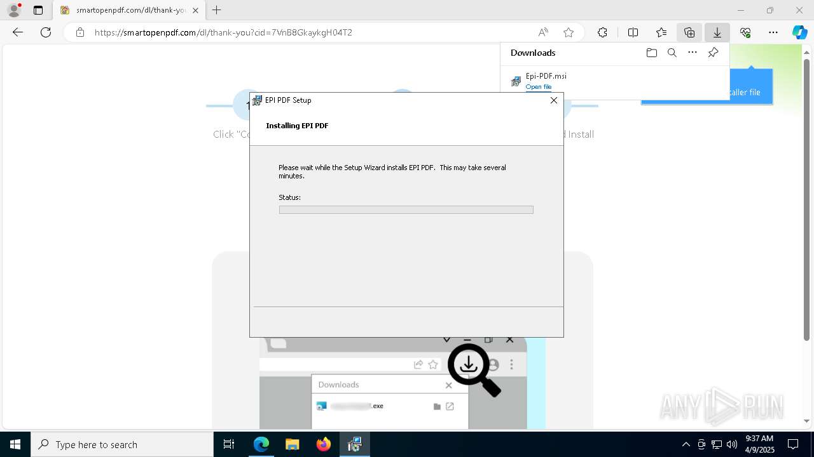Launch Firefox from taskbar
Image resolution: width=814 pixels, height=457 pixels.
324,444
